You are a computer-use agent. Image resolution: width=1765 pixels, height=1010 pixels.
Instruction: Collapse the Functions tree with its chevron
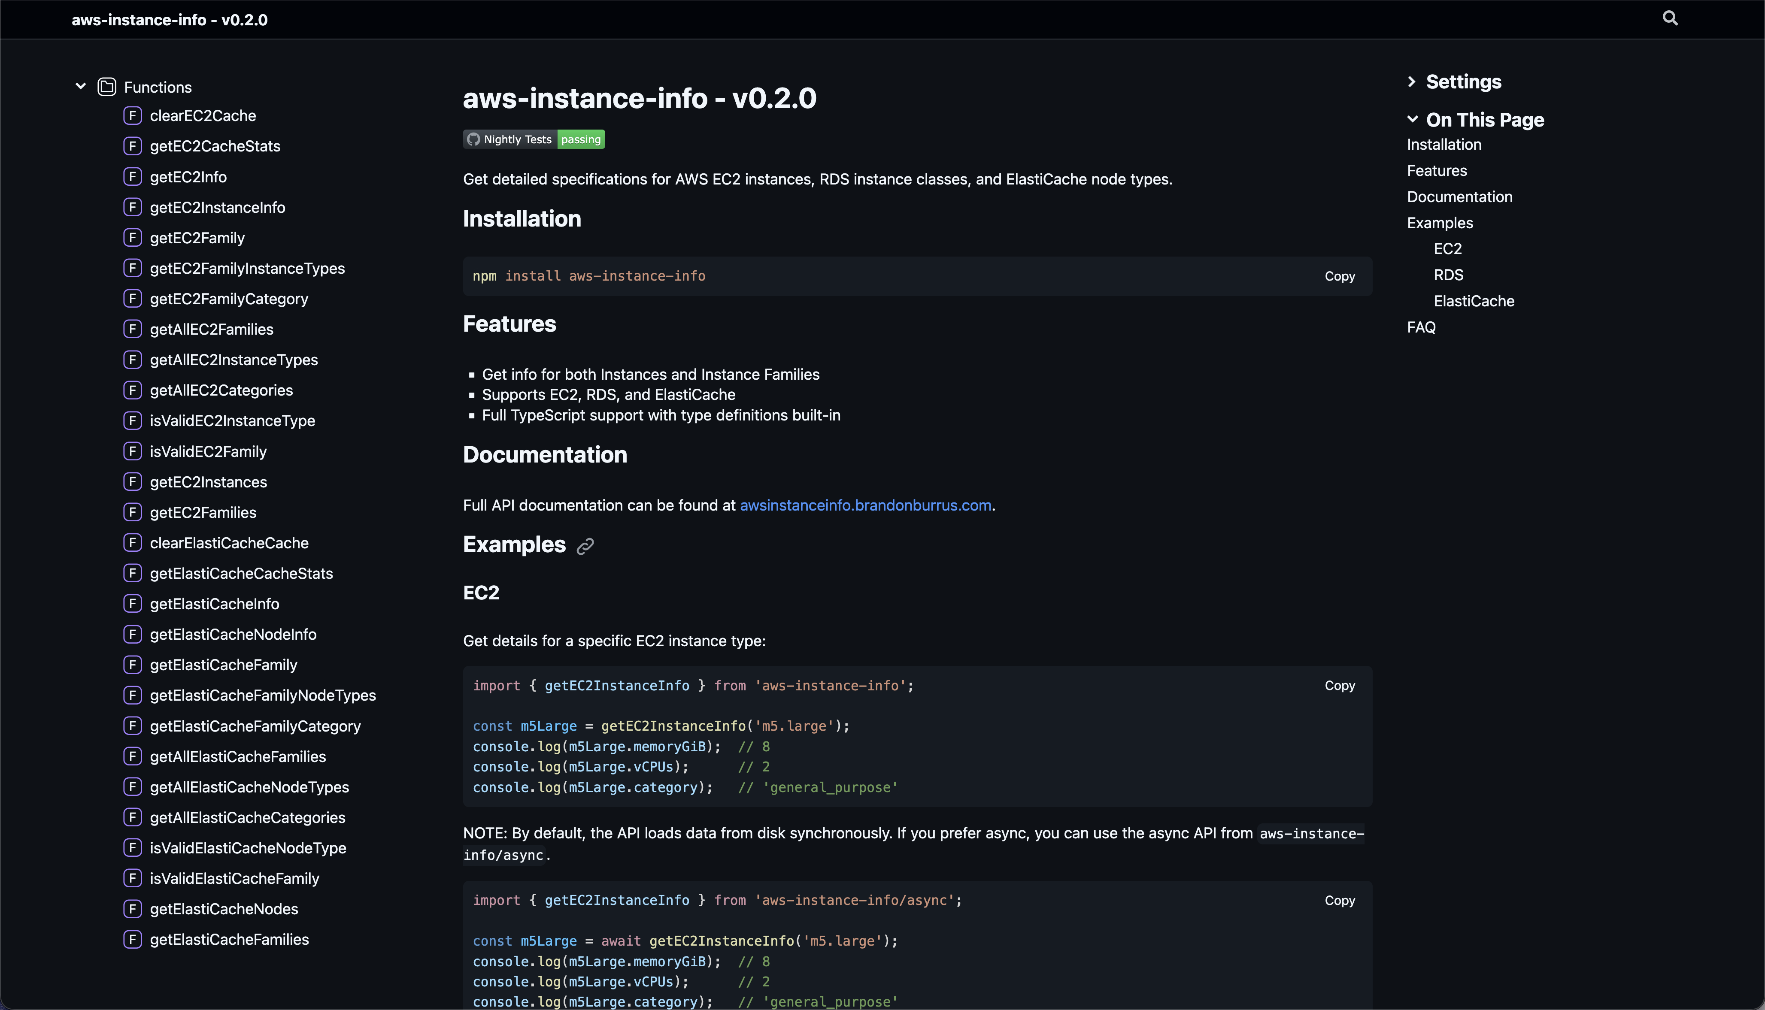80,86
